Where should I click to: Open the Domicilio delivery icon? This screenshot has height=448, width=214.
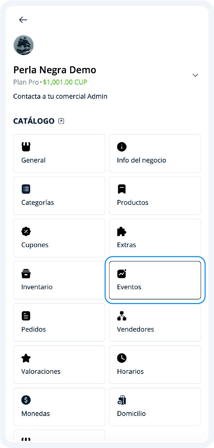(x=122, y=400)
